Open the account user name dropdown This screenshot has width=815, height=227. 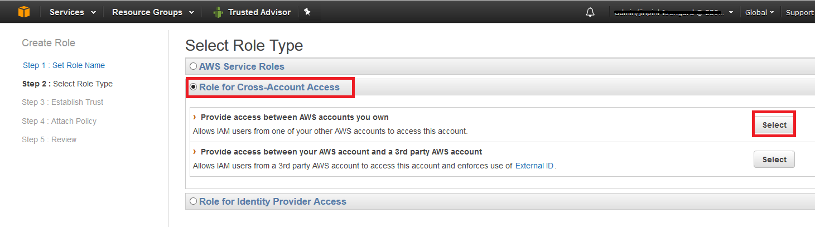673,12
